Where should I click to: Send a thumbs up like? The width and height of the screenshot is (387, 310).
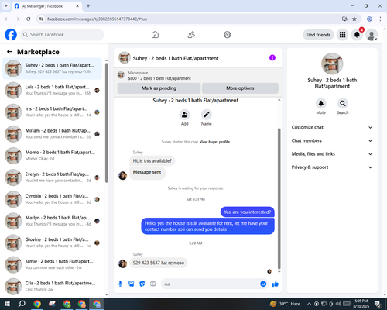(x=276, y=284)
